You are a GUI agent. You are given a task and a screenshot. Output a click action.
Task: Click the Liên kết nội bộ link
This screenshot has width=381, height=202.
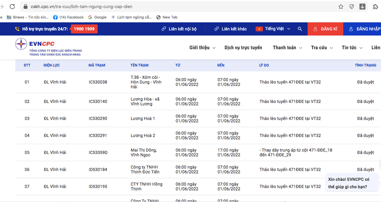coord(179,29)
